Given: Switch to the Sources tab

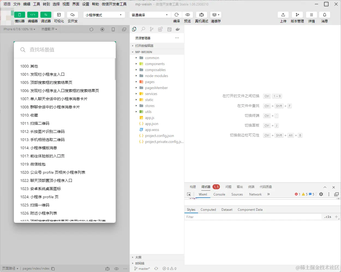Looking at the screenshot, I should [237, 194].
